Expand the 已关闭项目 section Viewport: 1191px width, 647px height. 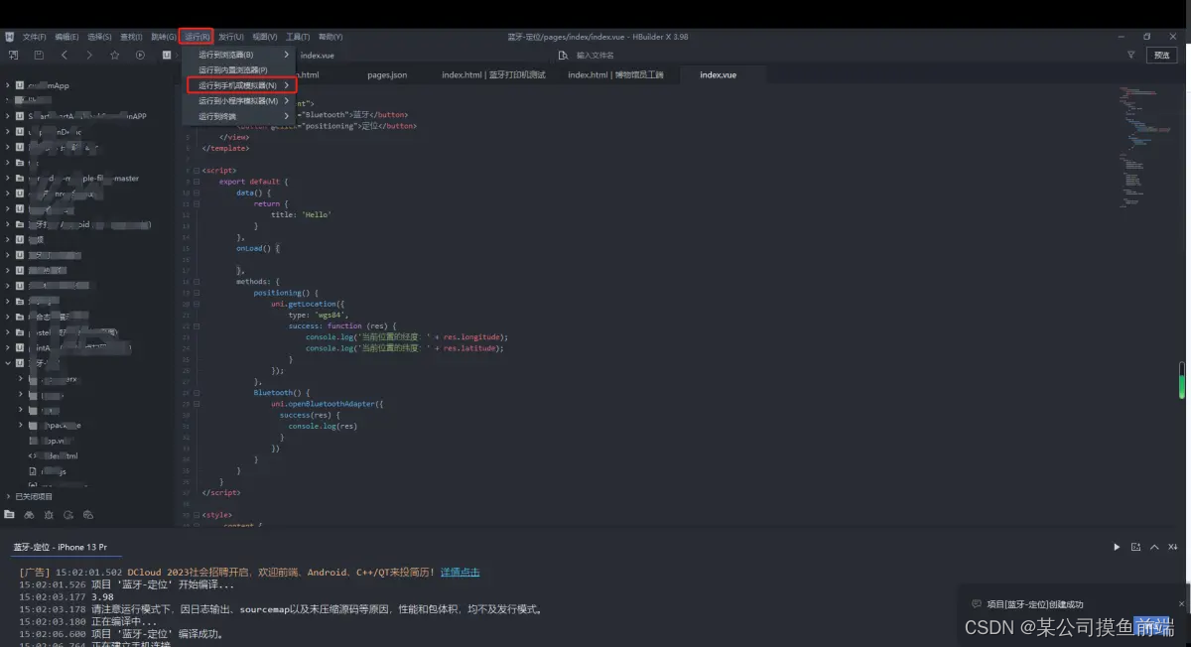click(7, 496)
